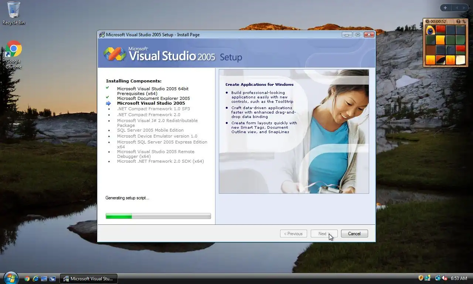Click the setup window restore button

click(357, 35)
